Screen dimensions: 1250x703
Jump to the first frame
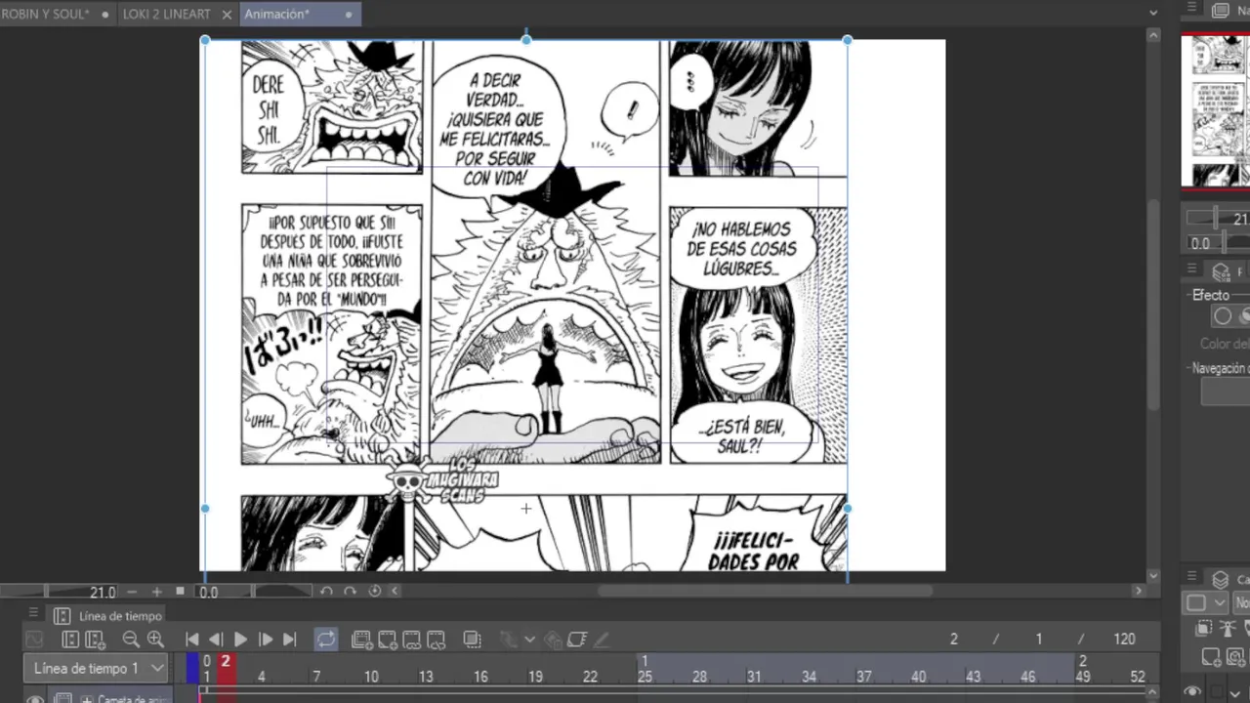pos(192,640)
